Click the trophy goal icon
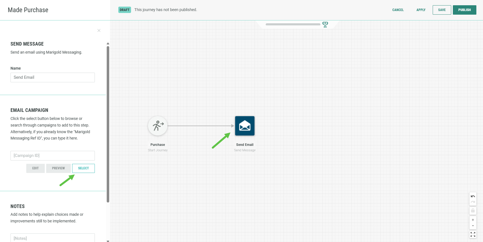Image resolution: width=483 pixels, height=242 pixels. (325, 25)
